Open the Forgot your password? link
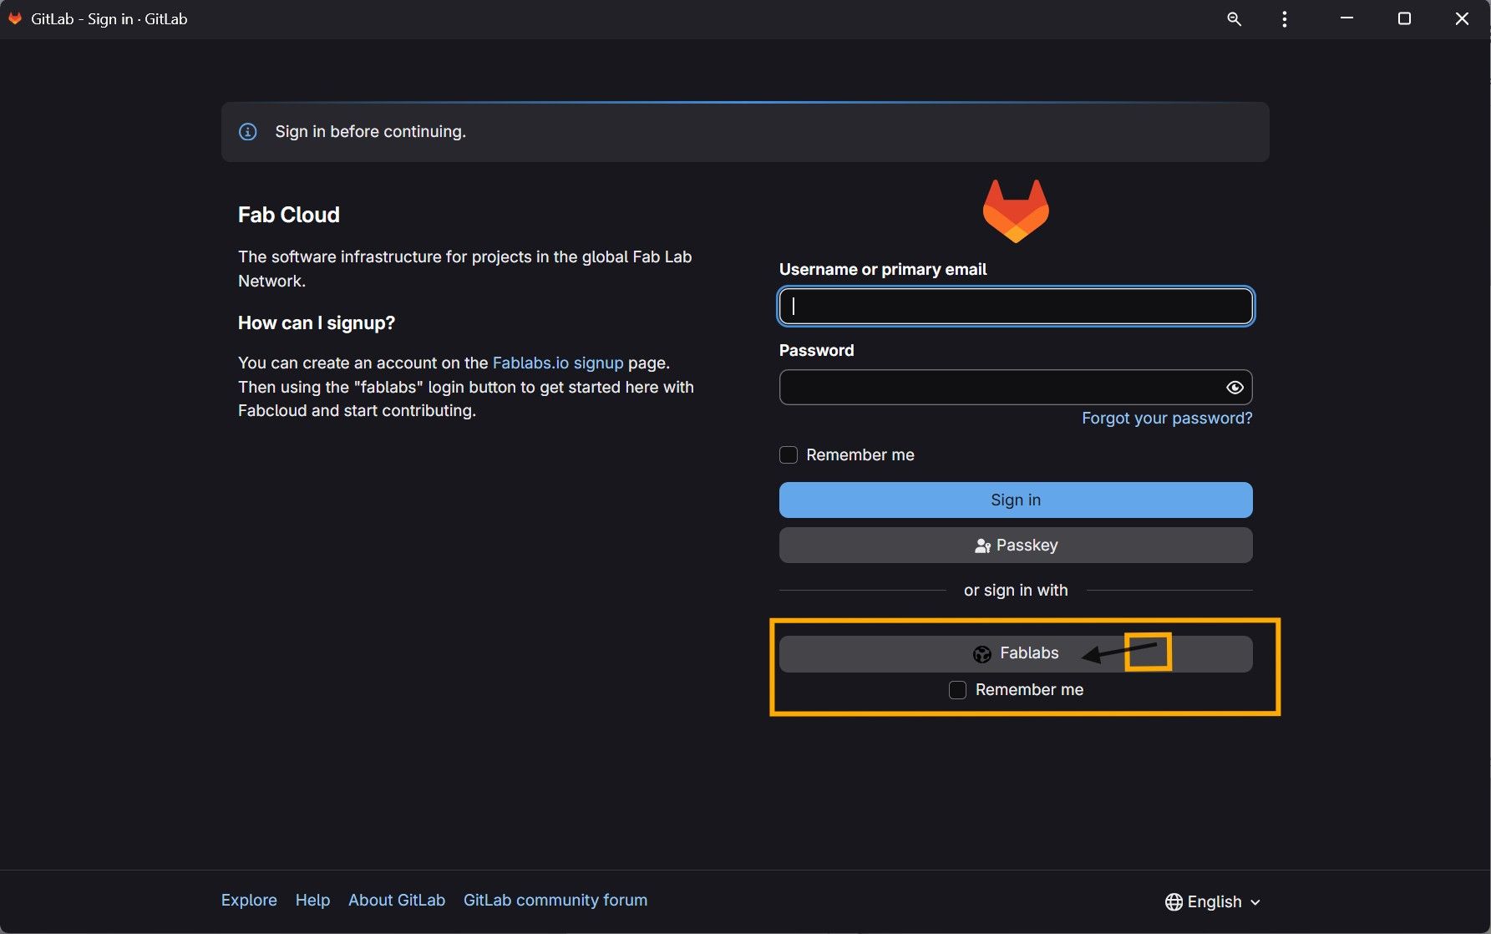The width and height of the screenshot is (1491, 934). [1167, 419]
